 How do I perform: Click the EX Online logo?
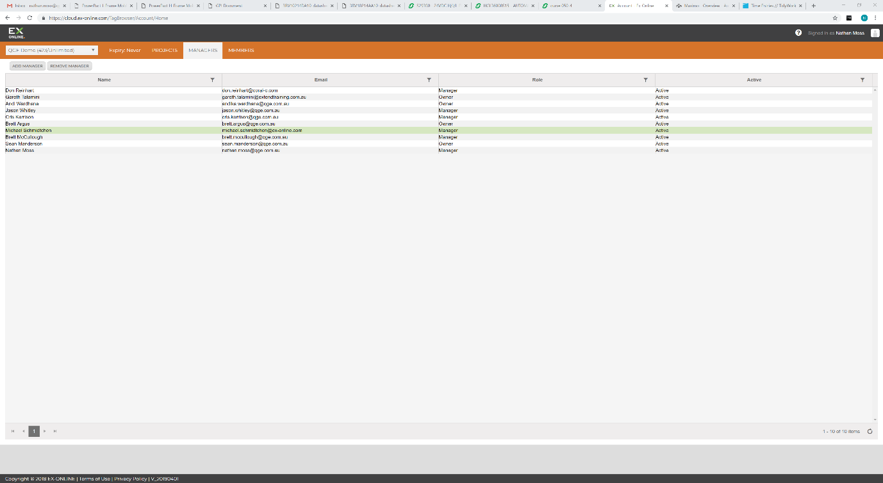(x=16, y=33)
